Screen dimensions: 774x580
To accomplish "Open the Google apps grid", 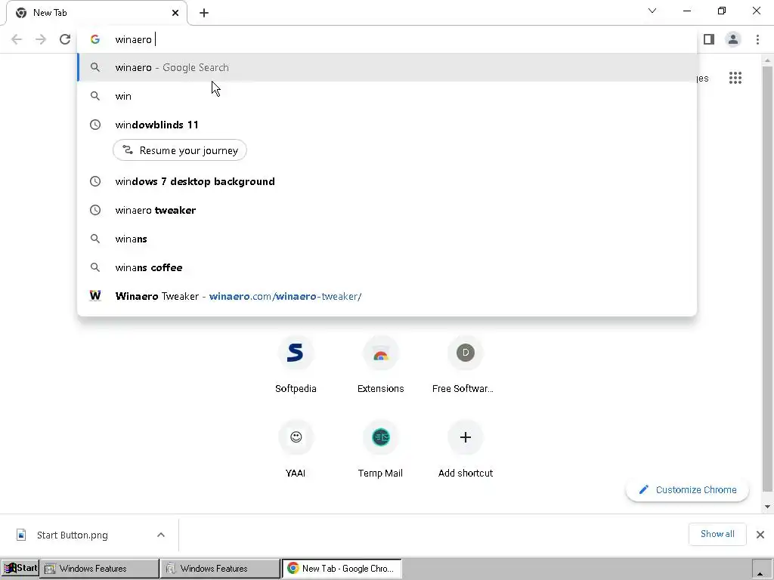I will pos(735,78).
